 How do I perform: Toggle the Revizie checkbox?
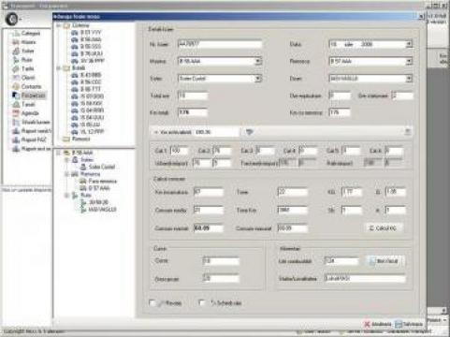pyautogui.click(x=152, y=302)
